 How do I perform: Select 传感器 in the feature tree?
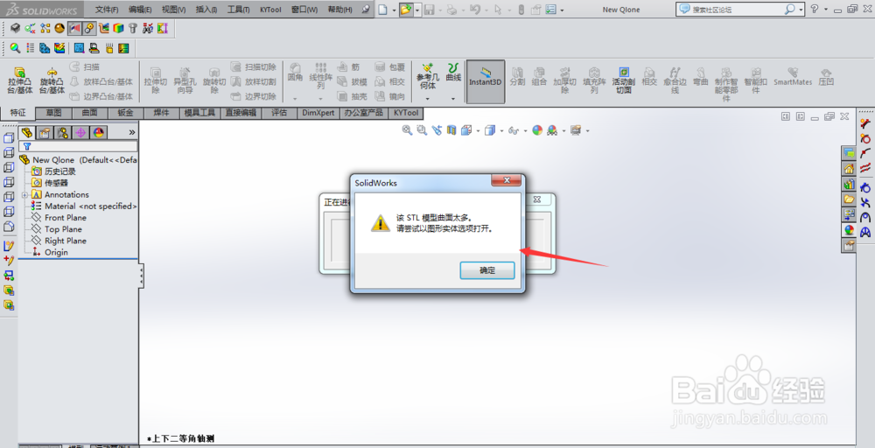[50, 183]
